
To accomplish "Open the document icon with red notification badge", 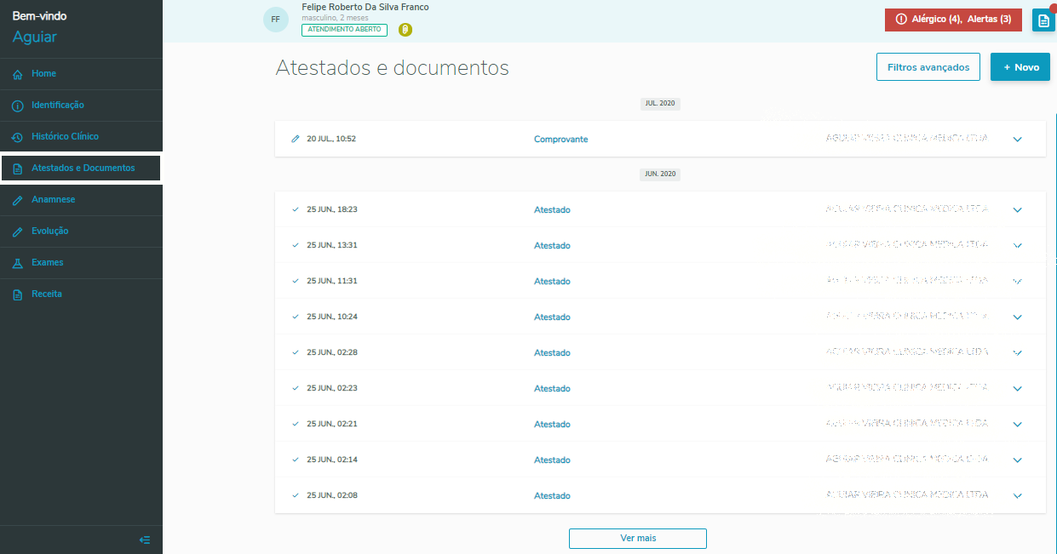I will [x=1043, y=19].
